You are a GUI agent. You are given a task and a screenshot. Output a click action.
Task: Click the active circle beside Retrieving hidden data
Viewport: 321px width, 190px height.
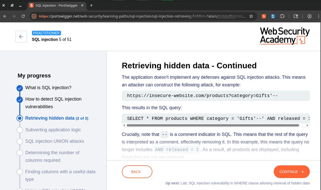[x=20, y=118]
